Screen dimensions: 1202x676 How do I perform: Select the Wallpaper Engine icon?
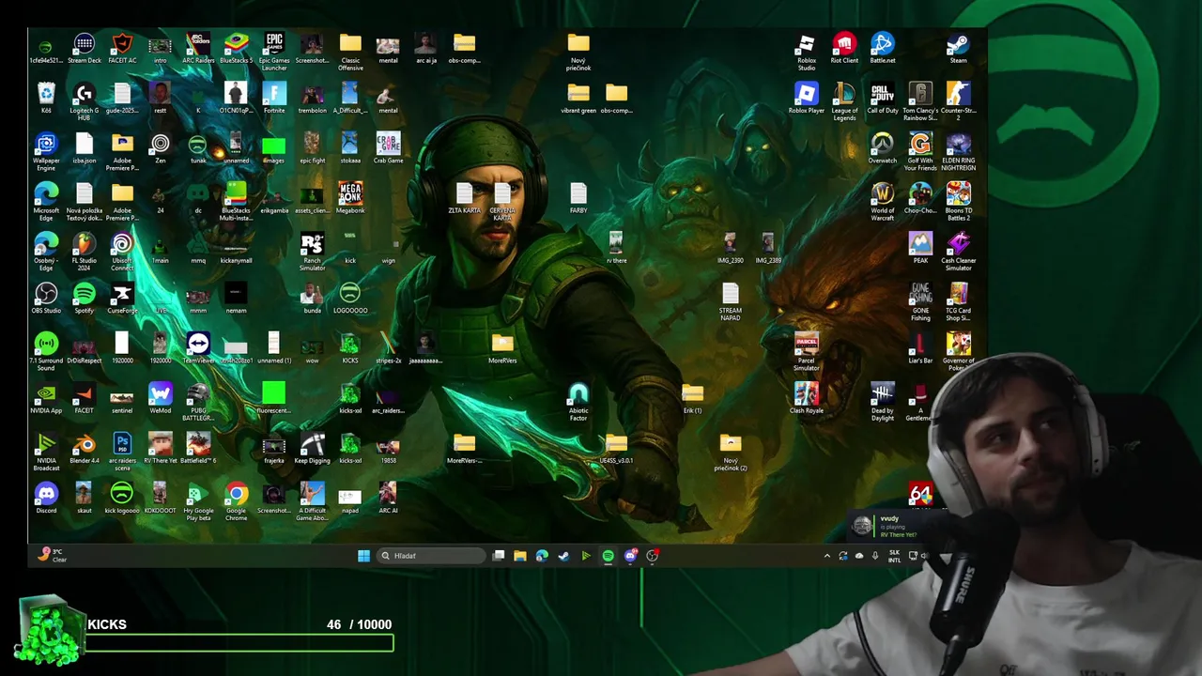pyautogui.click(x=46, y=152)
